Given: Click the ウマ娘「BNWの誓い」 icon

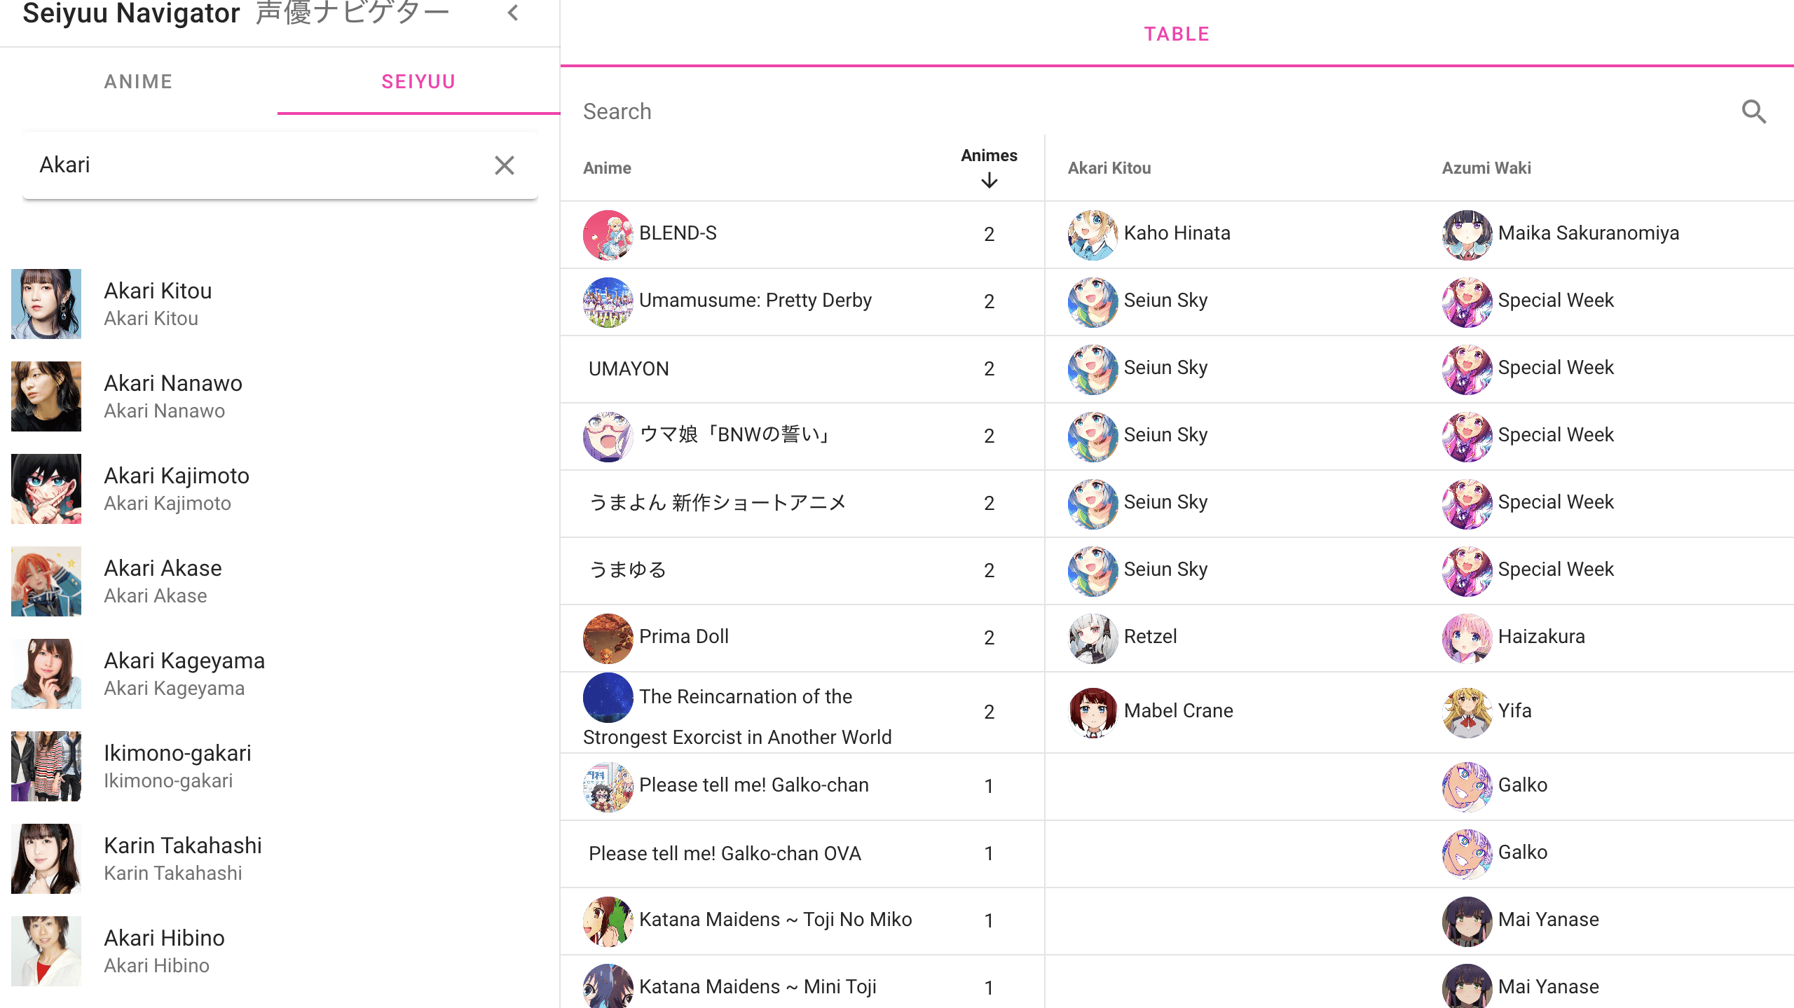Looking at the screenshot, I should click(608, 436).
